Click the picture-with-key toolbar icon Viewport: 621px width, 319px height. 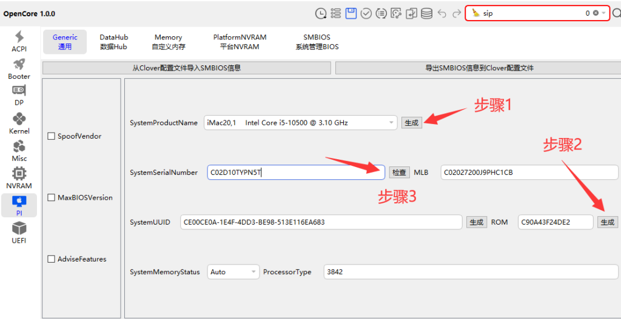[x=397, y=13]
